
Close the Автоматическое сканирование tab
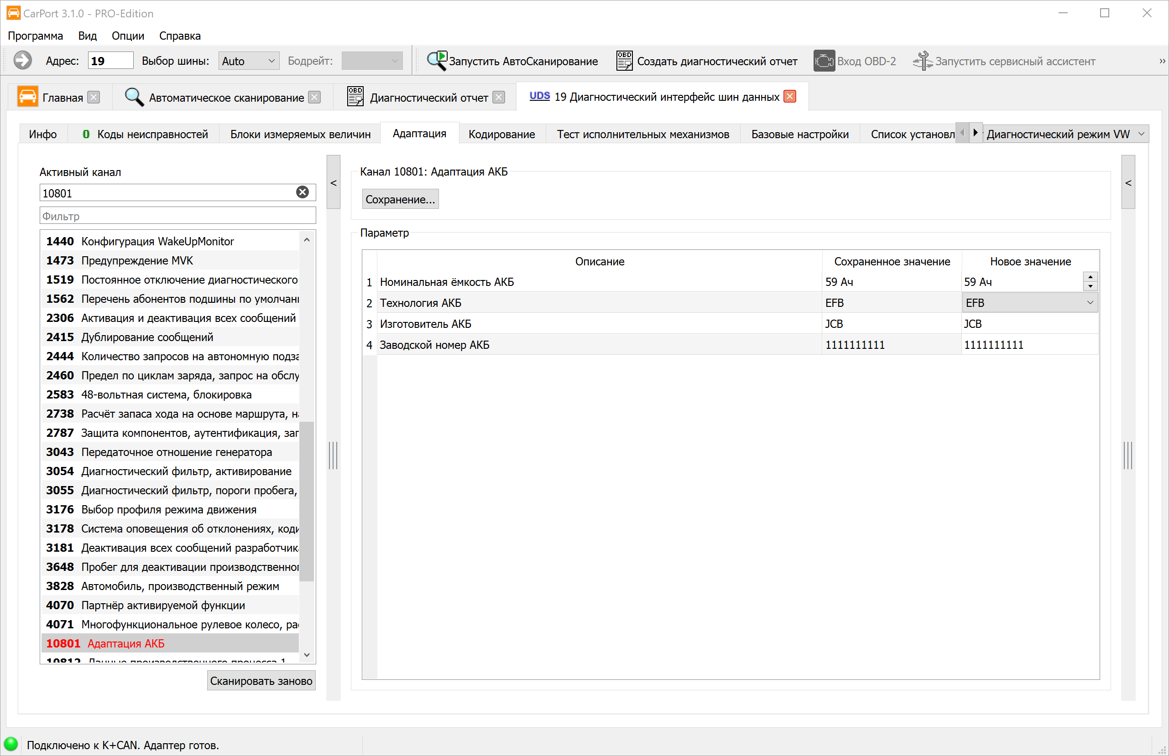coord(315,98)
